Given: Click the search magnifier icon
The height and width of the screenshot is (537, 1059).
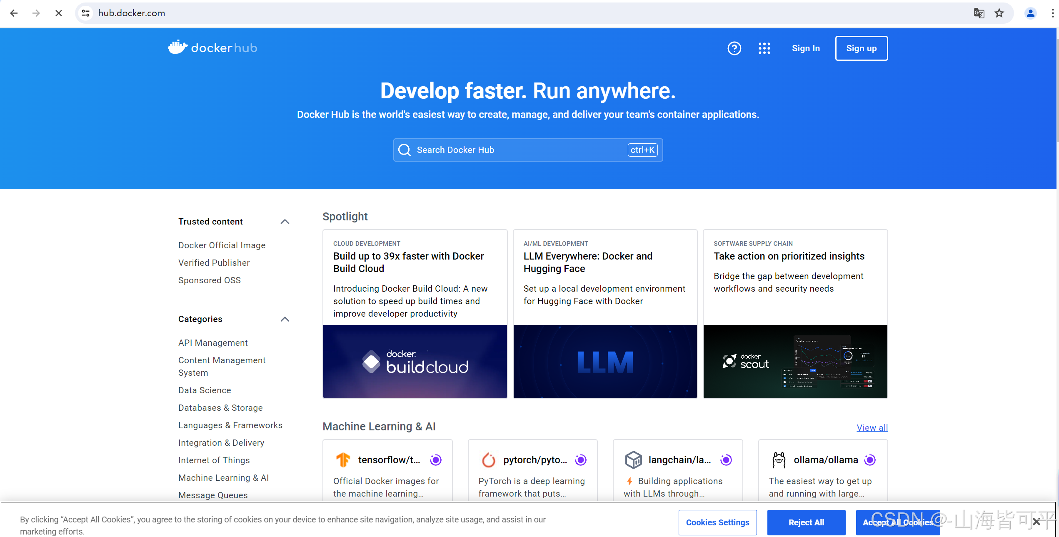Looking at the screenshot, I should 405,150.
